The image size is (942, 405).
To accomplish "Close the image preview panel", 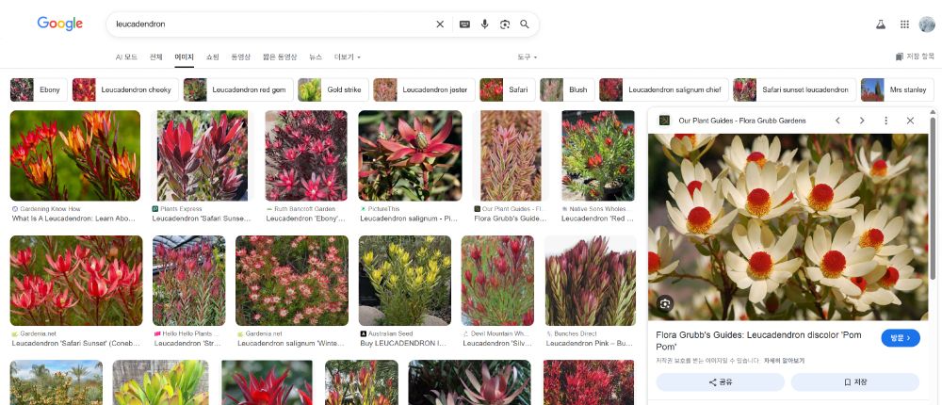I will (910, 121).
